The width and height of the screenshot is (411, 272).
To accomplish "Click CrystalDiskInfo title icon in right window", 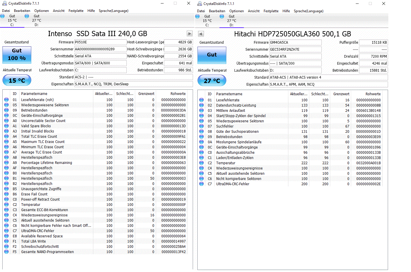I will pyautogui.click(x=199, y=4).
